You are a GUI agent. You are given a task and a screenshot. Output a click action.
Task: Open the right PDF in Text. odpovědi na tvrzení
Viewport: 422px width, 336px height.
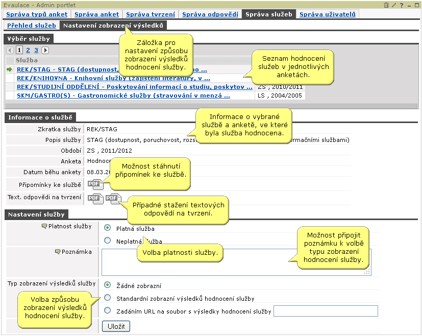click(113, 199)
